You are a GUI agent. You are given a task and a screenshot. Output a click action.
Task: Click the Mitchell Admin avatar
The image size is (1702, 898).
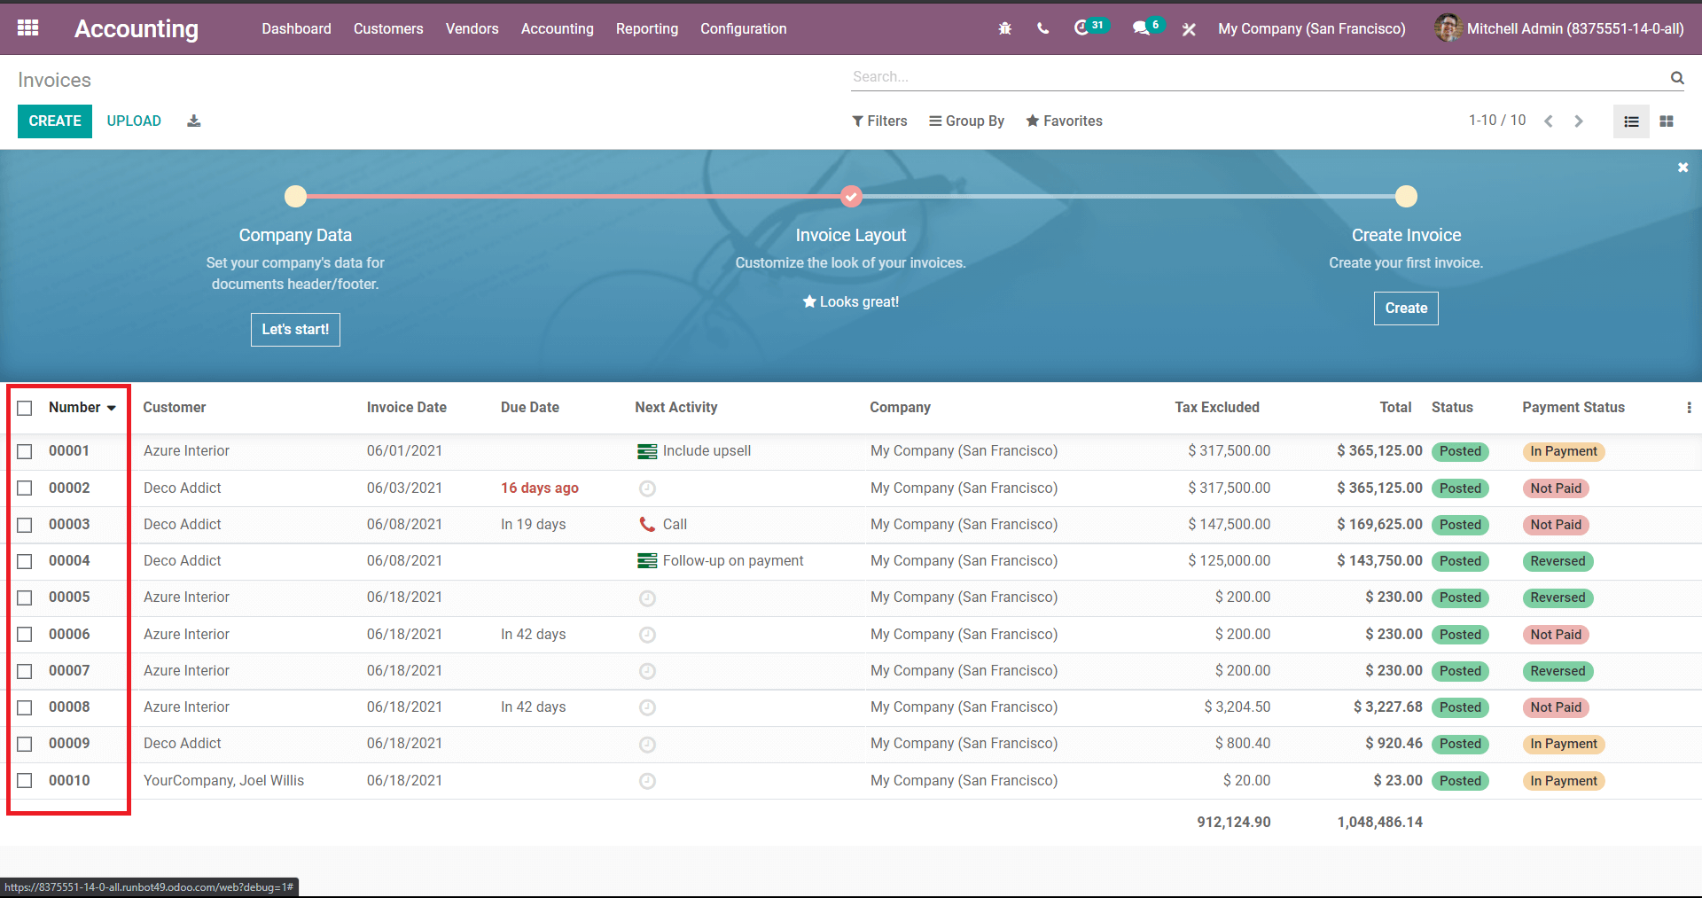(1448, 28)
